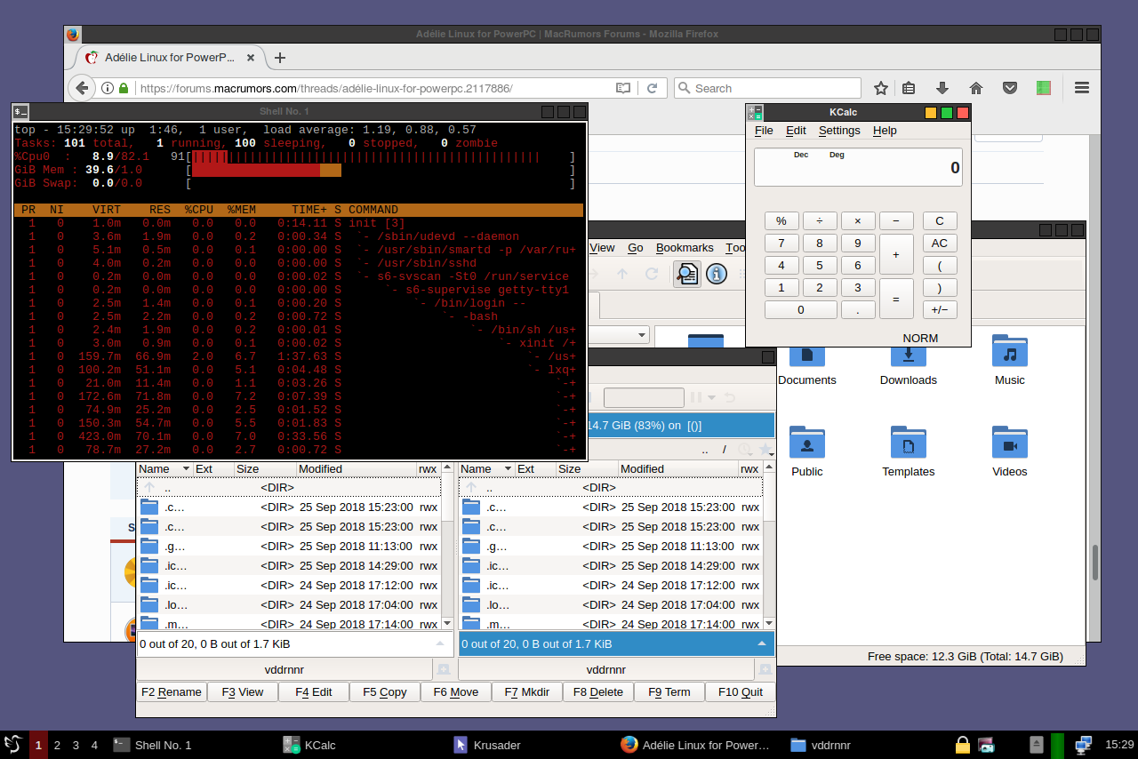This screenshot has height=759, width=1138.
Task: Click the plus key in KCalc
Action: pyautogui.click(x=896, y=254)
